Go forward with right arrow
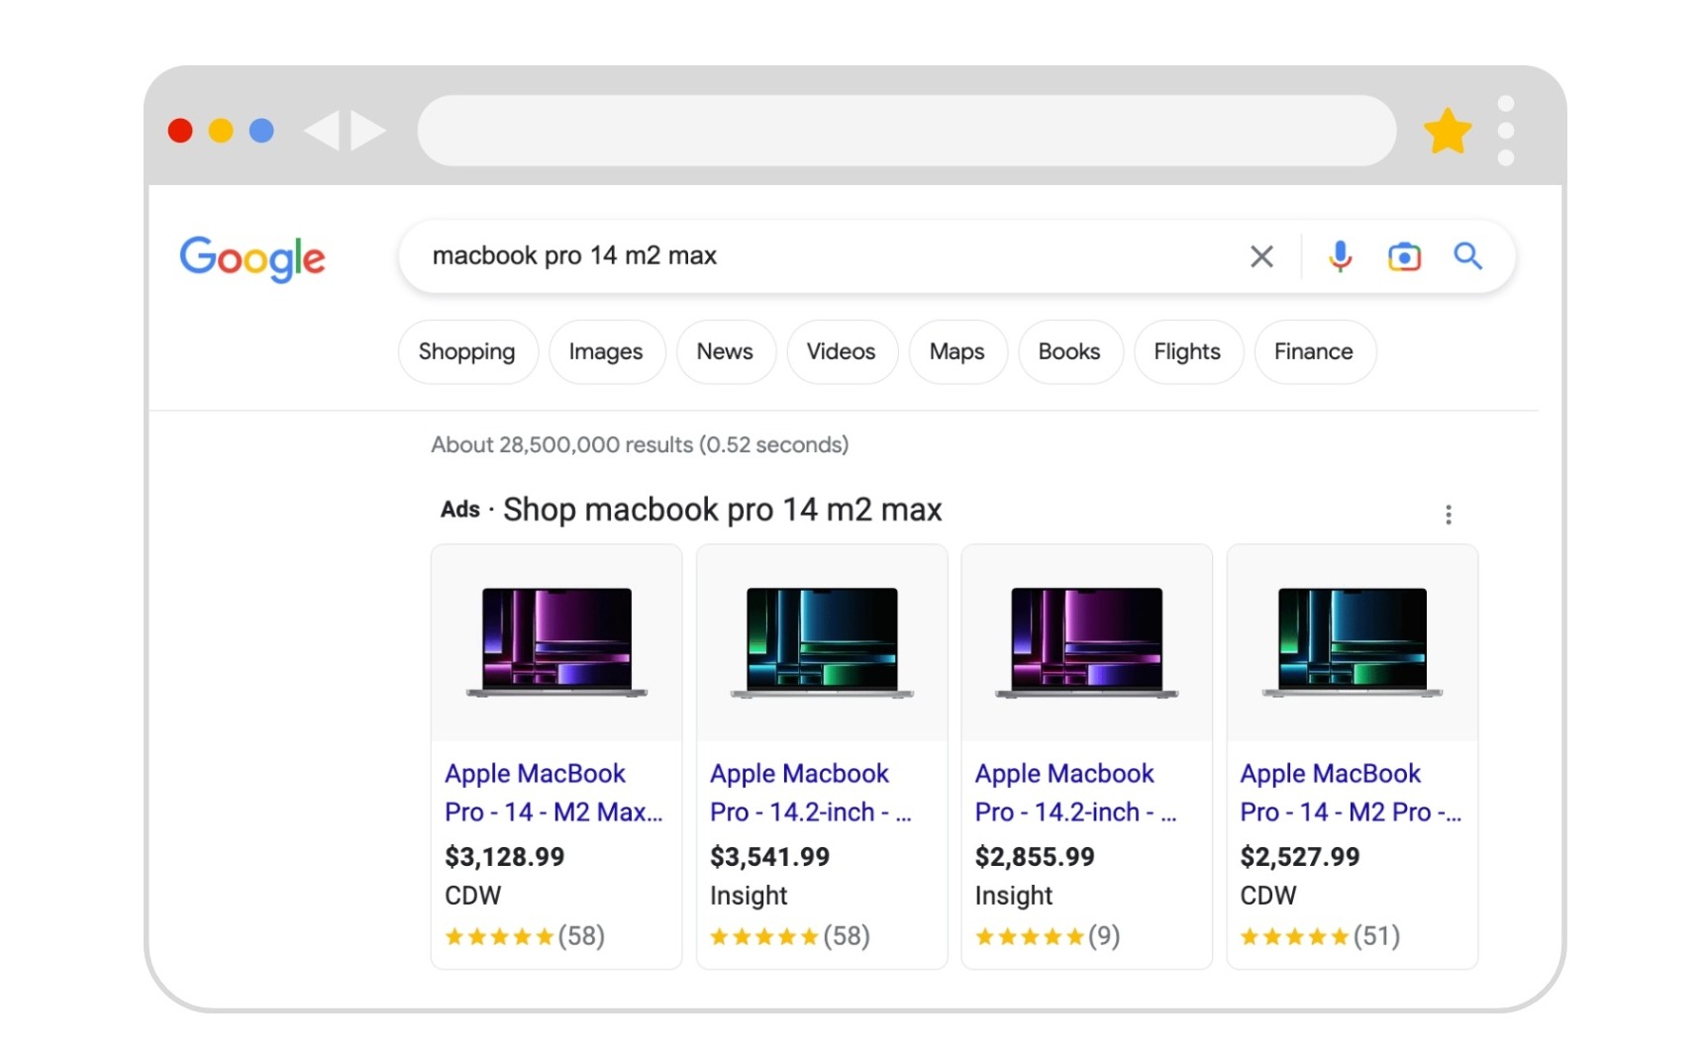 pyautogui.click(x=368, y=131)
